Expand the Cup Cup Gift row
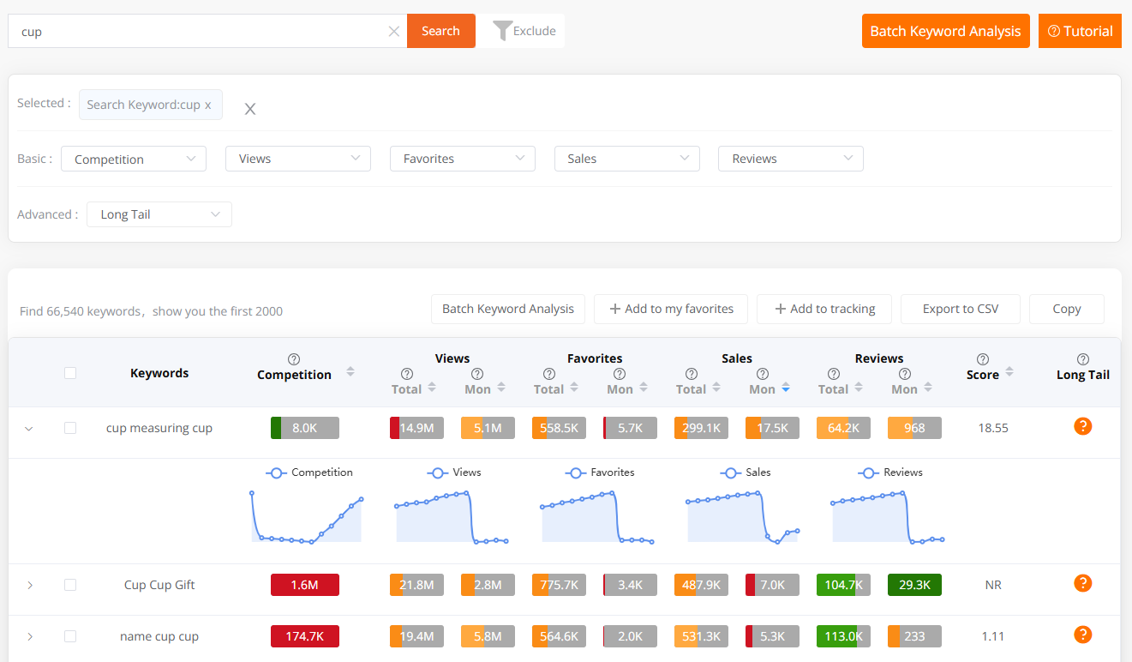1132x662 pixels. pyautogui.click(x=28, y=584)
